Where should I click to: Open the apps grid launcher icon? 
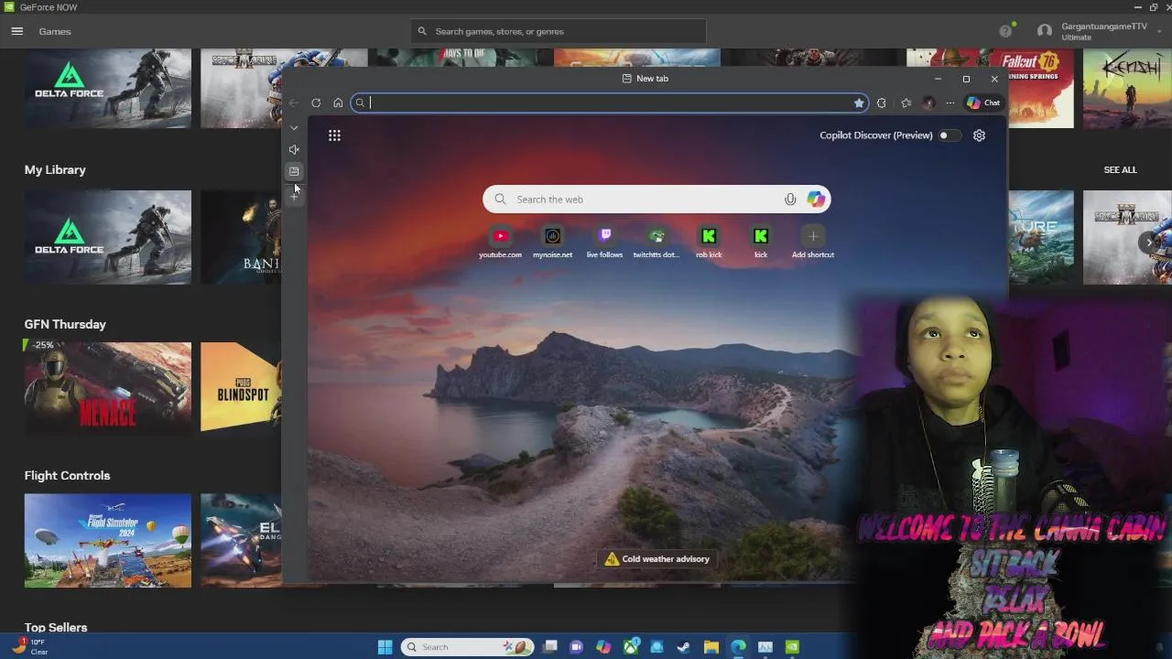[x=334, y=135]
